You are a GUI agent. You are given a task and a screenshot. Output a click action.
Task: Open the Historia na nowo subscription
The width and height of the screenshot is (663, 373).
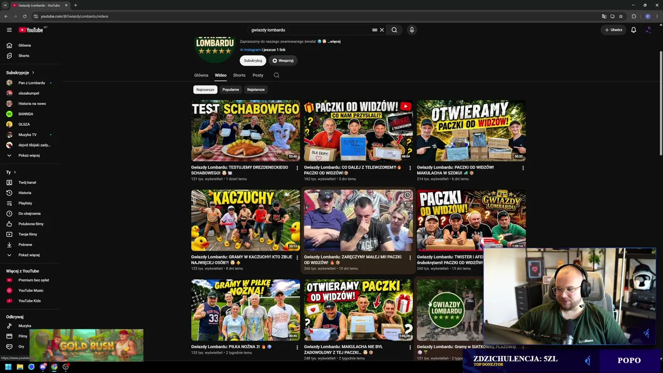(30, 104)
